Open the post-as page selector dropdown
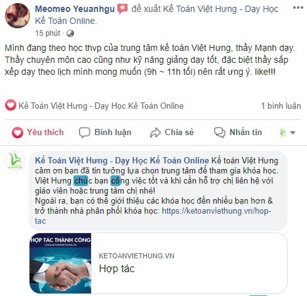Viewport: 307px width, 296px height. tap(287, 133)
